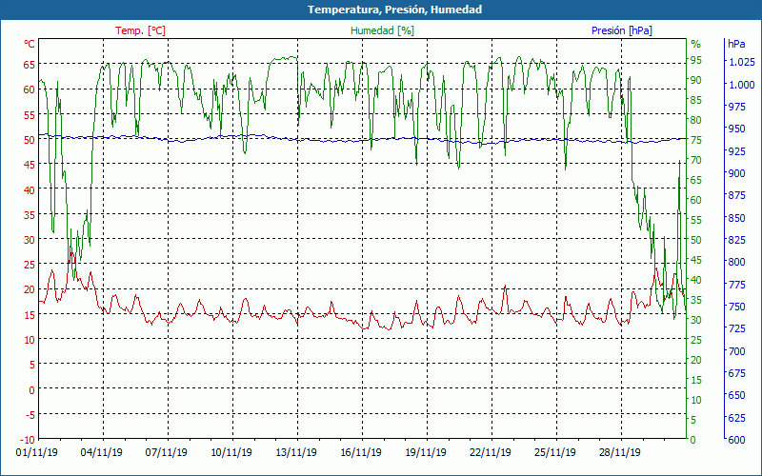The height and width of the screenshot is (476, 762).
Task: Click the chart title 'Temperatura, Presión, Humedad'
Action: click(x=394, y=10)
